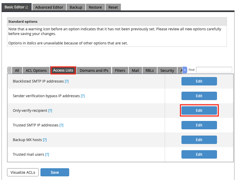Edit the Only-verify-recipient list
The image size is (235, 180).
(x=199, y=111)
